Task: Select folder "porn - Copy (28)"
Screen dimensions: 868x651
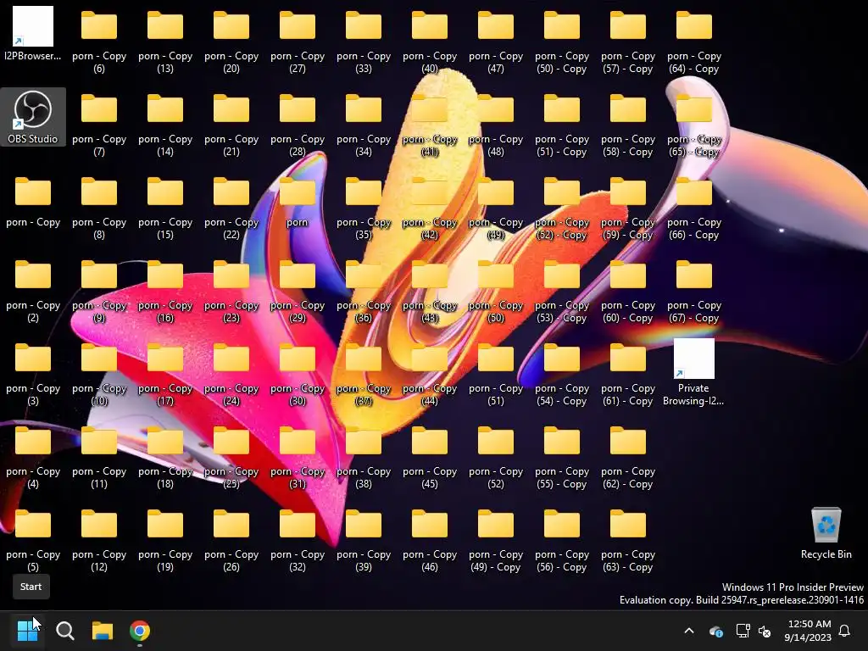Action: 298,125
